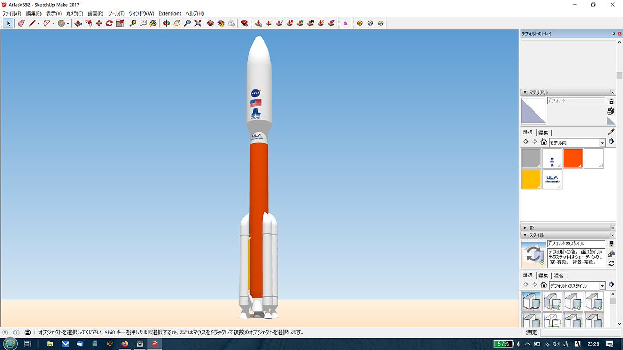The height and width of the screenshot is (350, 623).
Task: Select the gray material swatch
Action: (532, 159)
